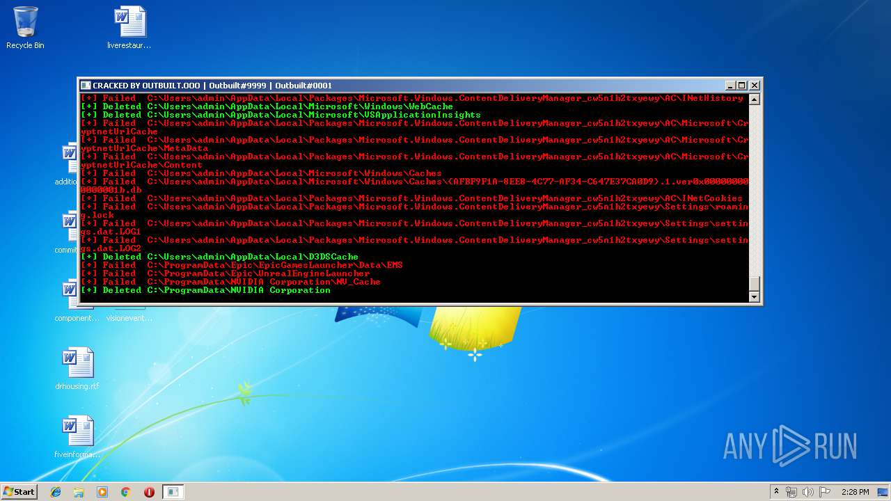Minimize the console window
Image resolution: width=891 pixels, height=501 pixels.
[730, 86]
